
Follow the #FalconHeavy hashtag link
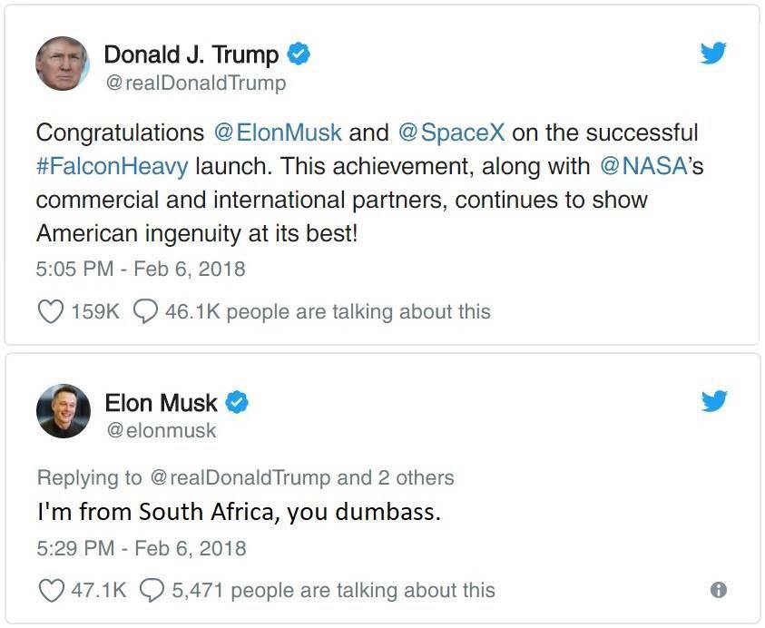tap(112, 166)
